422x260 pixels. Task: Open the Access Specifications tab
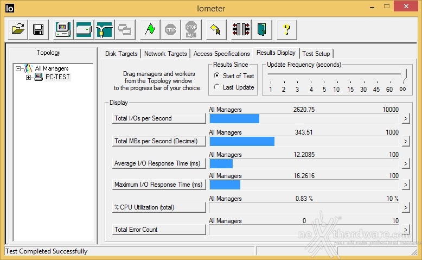(x=221, y=54)
